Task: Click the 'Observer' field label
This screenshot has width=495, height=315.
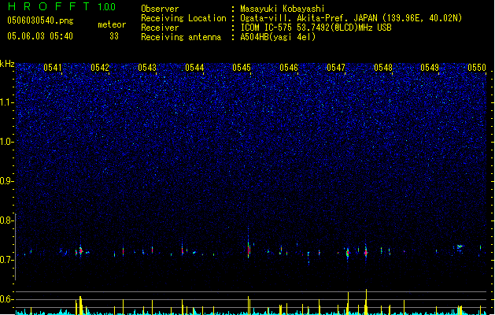Action: [160, 9]
